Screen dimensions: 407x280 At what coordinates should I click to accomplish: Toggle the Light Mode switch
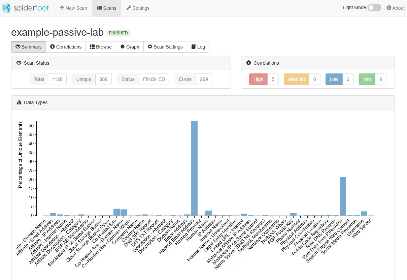pyautogui.click(x=374, y=8)
